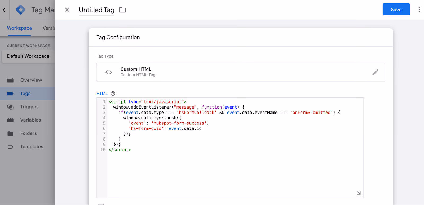Click the Variables brick icon
This screenshot has height=205, width=424.
[x=10, y=120]
